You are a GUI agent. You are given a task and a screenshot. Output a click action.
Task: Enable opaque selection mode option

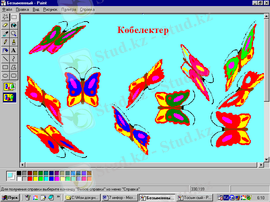[10, 87]
